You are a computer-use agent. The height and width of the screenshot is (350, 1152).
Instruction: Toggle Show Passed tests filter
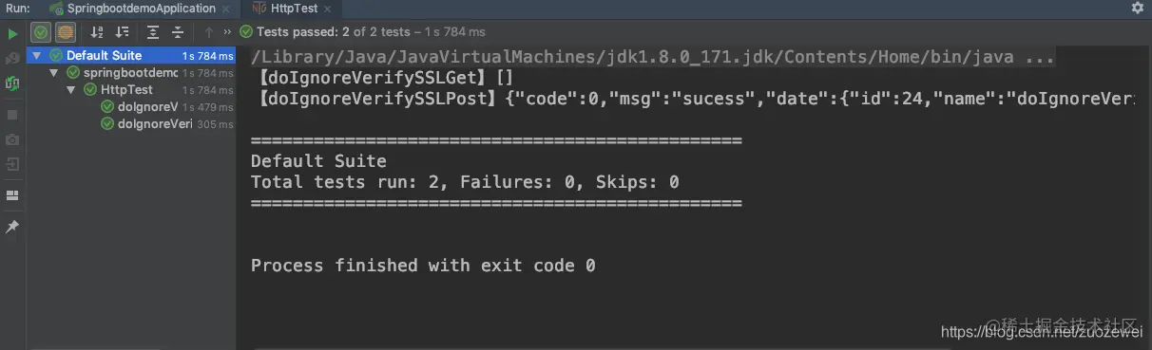41,32
